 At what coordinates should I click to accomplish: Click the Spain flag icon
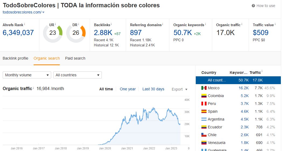tap(204, 111)
